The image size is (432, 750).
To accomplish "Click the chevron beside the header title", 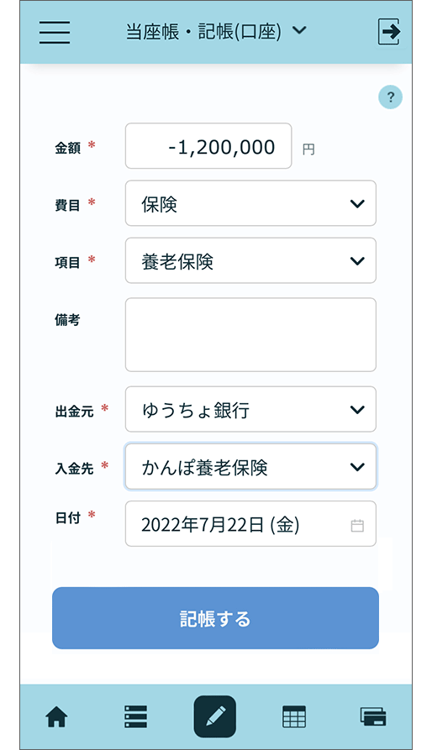I will point(299,30).
